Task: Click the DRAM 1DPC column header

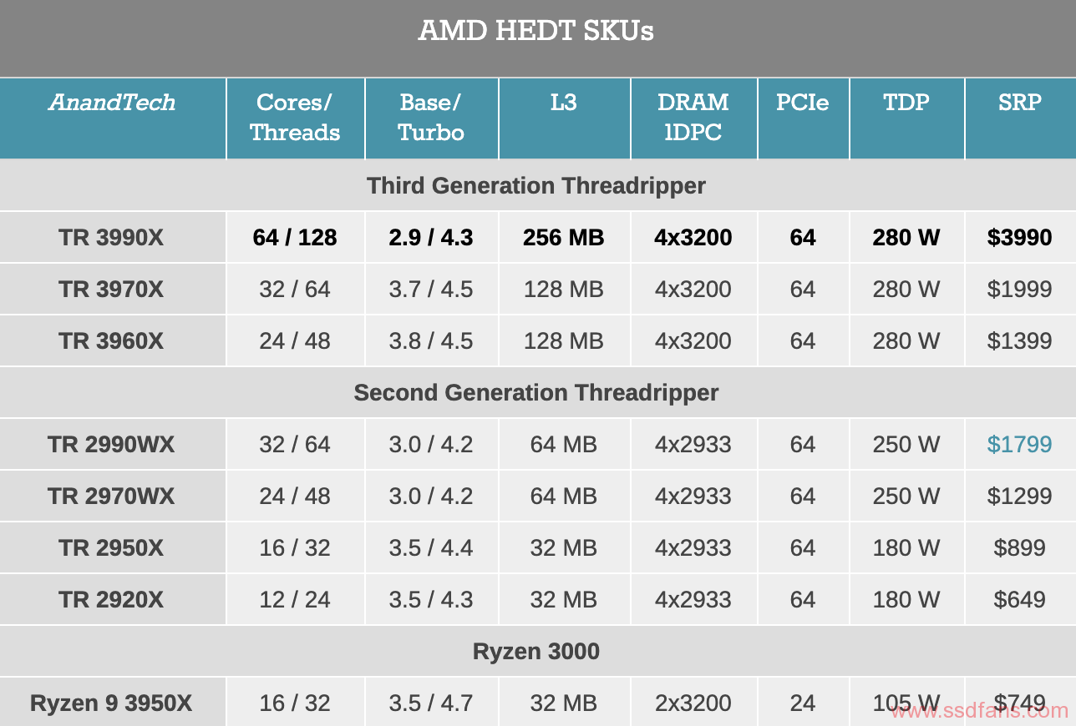Action: tap(693, 118)
